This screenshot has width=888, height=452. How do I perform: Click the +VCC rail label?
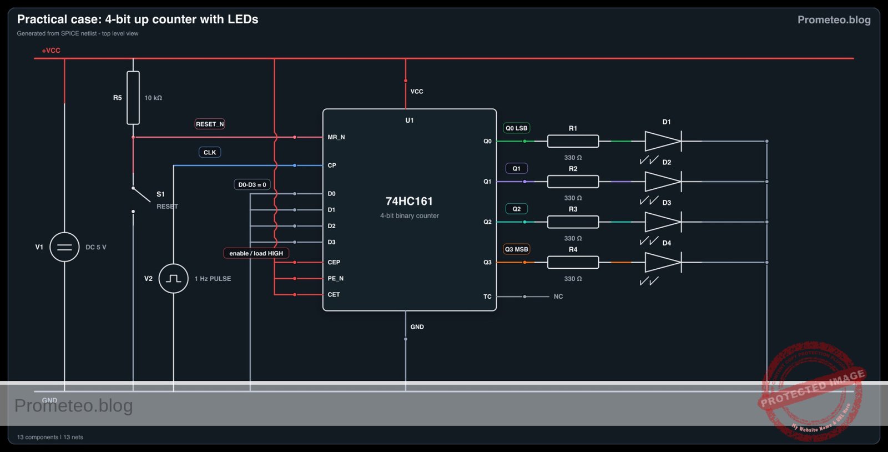tap(51, 51)
